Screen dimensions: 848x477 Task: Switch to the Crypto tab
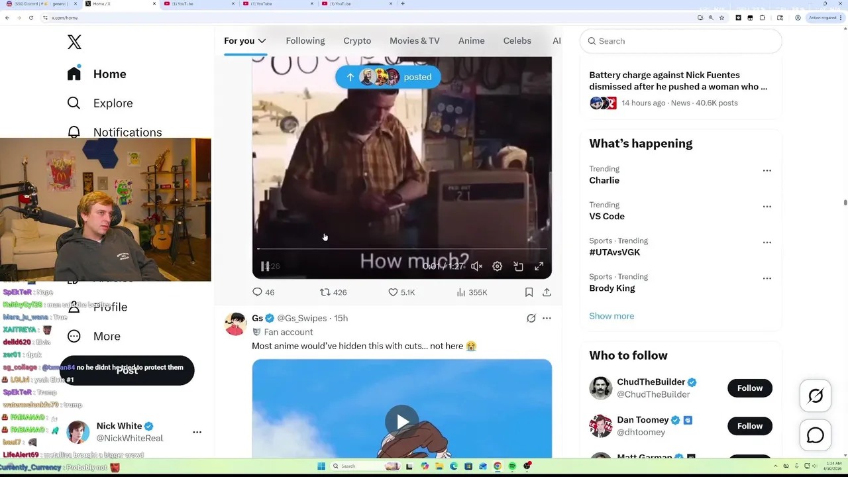coord(357,41)
